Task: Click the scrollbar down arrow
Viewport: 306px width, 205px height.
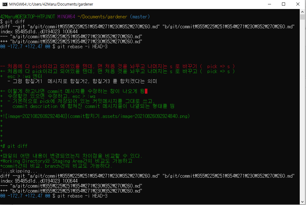Action: [x=302, y=202]
